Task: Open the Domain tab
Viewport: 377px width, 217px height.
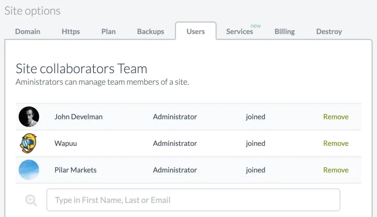Action: 28,32
